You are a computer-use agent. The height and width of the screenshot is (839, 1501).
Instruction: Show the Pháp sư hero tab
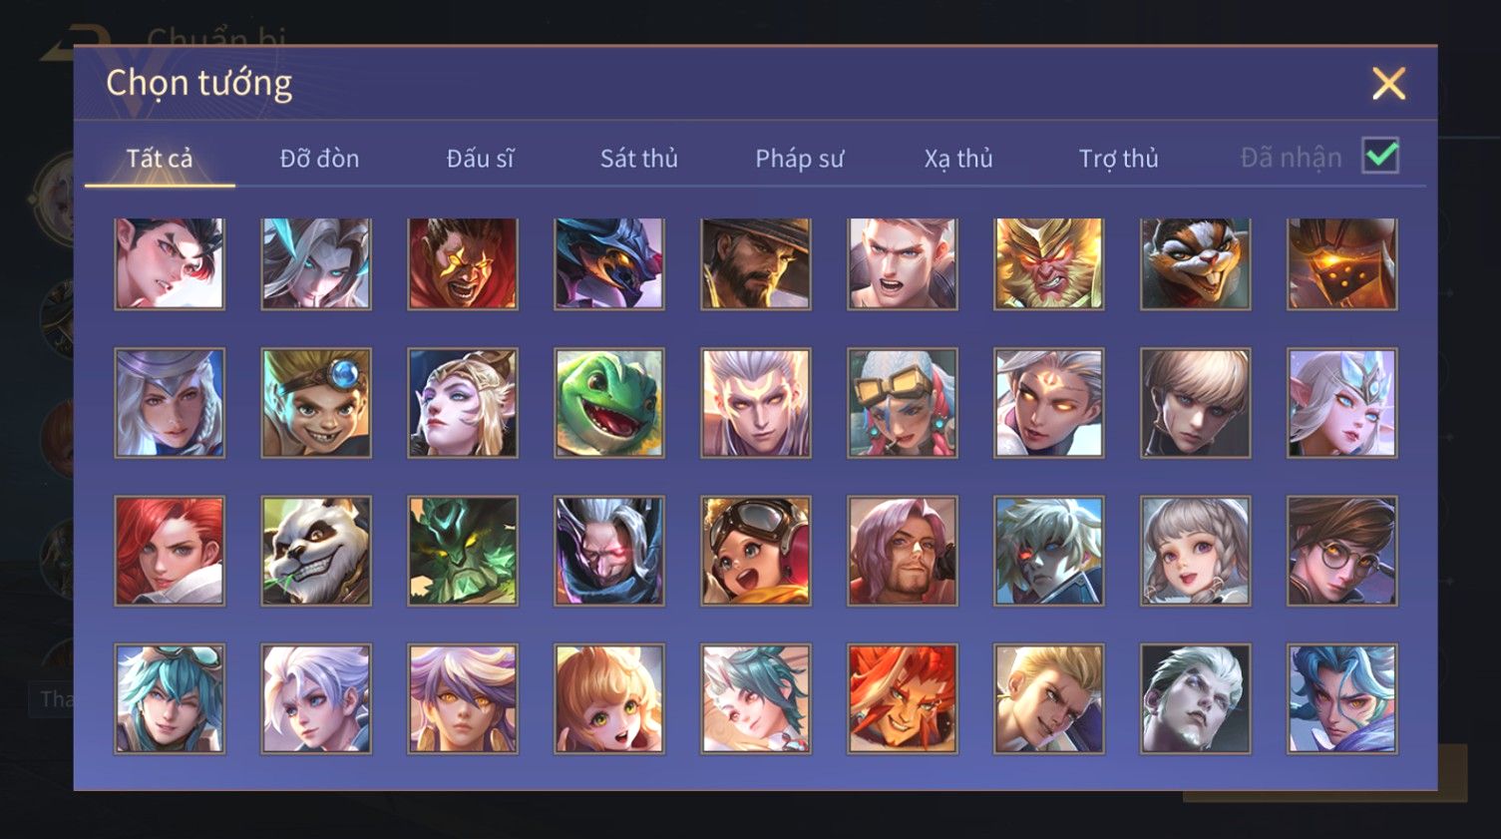pos(800,159)
